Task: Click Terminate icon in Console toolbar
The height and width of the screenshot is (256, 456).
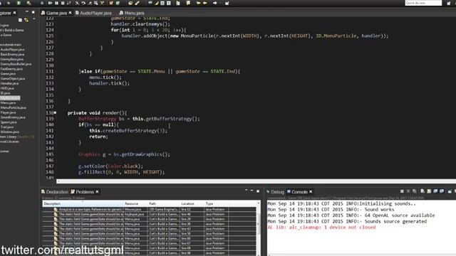Action: 402,191
